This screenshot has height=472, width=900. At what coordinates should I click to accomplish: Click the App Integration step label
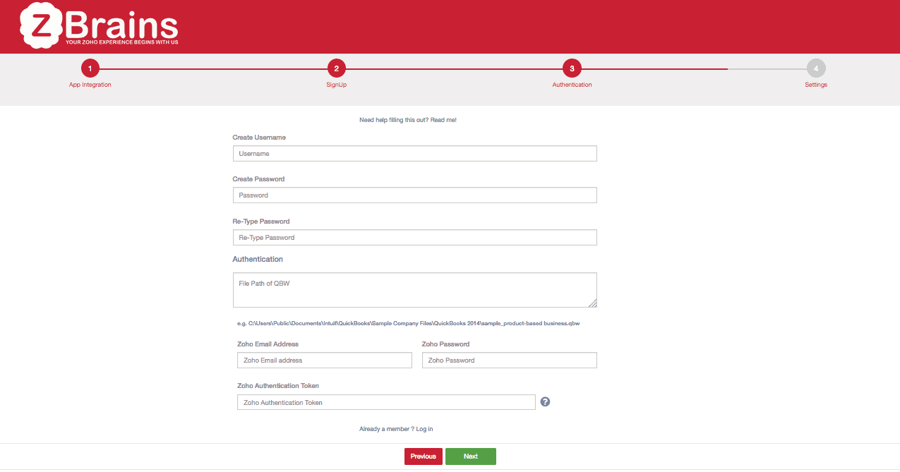click(90, 85)
